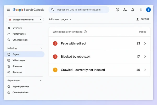Open the user settings icon
Image resolution: width=157 pixels, height=105 pixels.
tap(125, 10)
